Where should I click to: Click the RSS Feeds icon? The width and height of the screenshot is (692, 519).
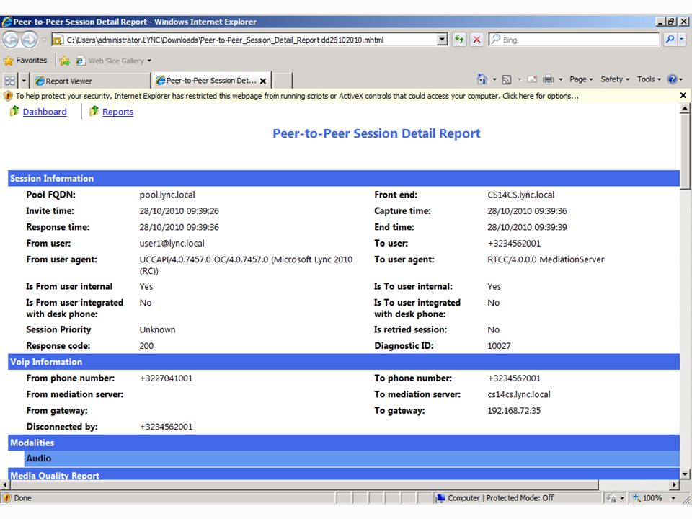[507, 79]
